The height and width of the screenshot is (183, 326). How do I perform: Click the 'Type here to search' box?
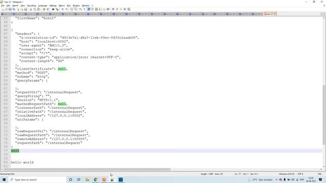(x=37, y=179)
